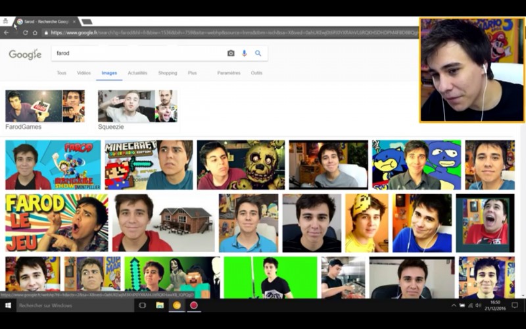Switch to the Shopping tab
The width and height of the screenshot is (526, 329).
click(168, 73)
